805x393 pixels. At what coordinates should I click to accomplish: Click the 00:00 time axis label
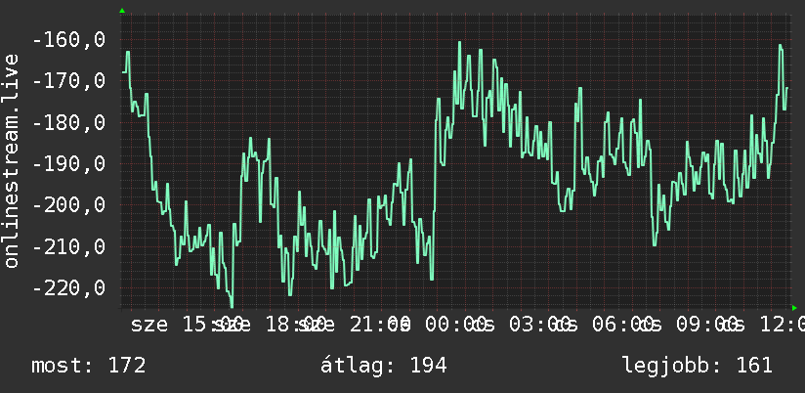tap(453, 325)
